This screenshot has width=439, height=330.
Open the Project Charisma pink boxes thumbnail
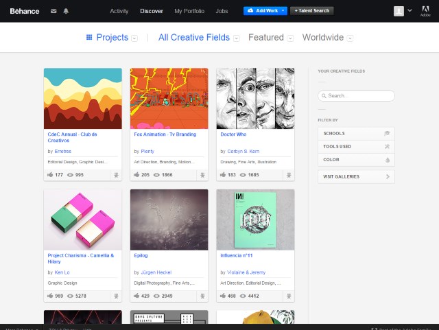pyautogui.click(x=83, y=220)
